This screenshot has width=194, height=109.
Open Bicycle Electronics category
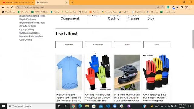pos(28,19)
